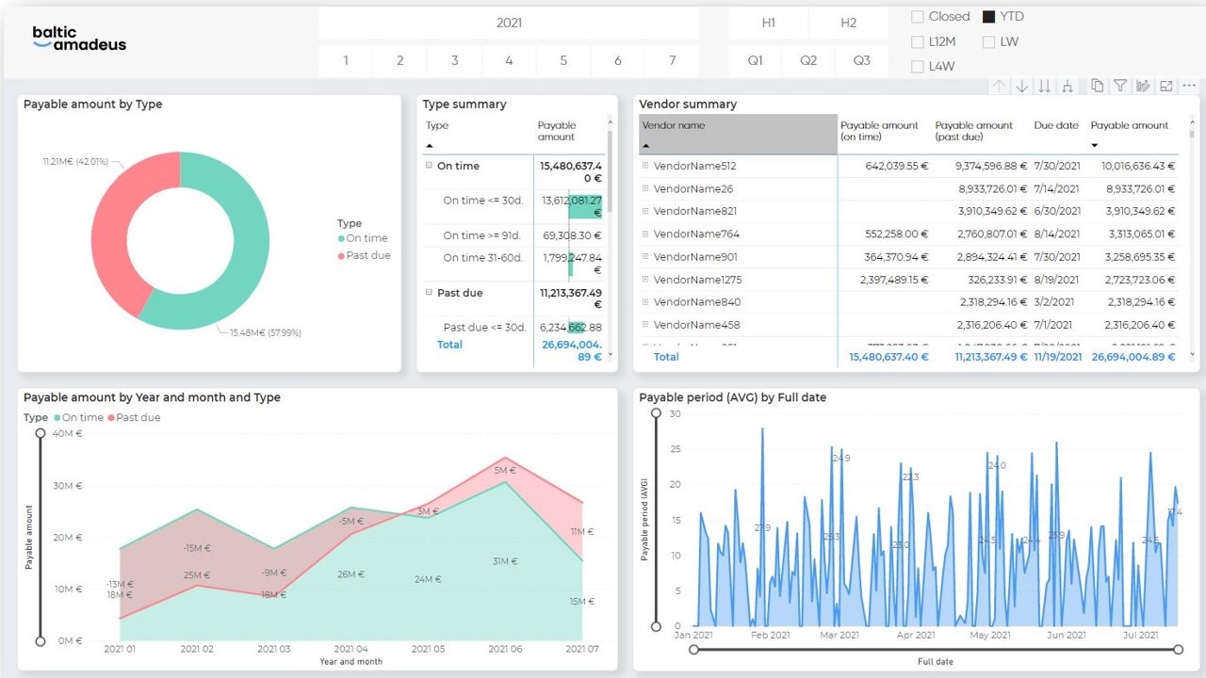Click top handle of Payable amount zoom slider
The image size is (1206, 678).
click(x=40, y=433)
